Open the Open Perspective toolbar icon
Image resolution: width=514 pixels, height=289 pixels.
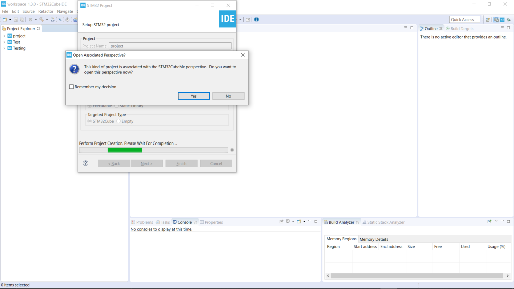click(x=487, y=20)
